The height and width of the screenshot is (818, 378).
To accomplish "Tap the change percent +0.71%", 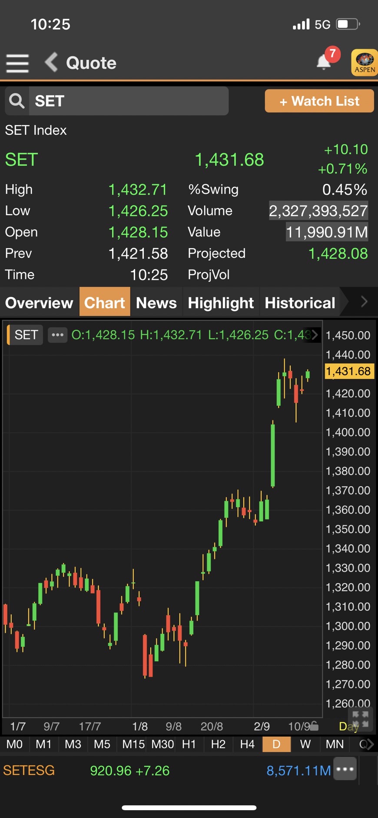I will coord(342,169).
